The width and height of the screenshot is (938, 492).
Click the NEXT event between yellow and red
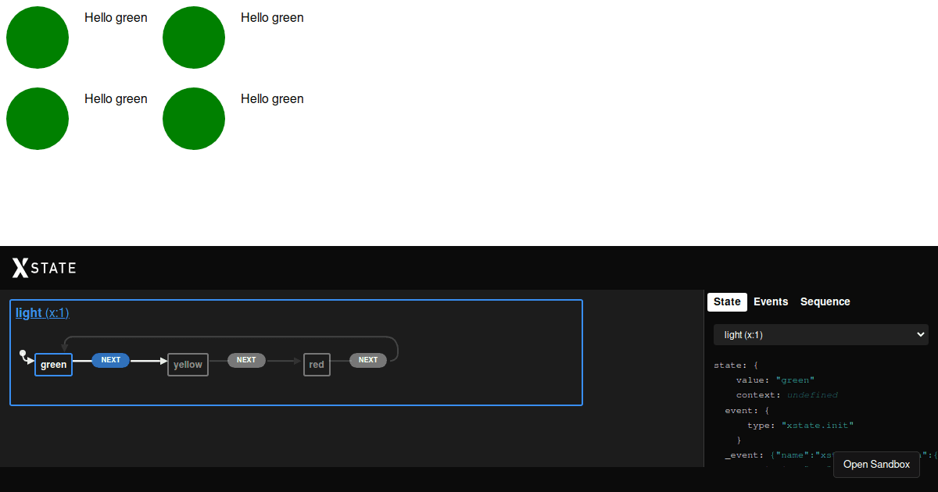(x=246, y=360)
